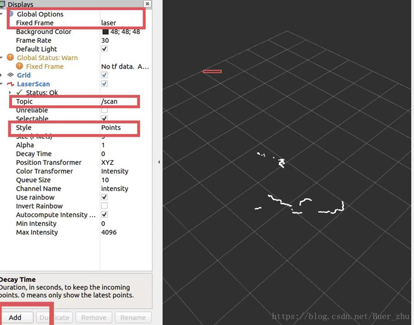
Task: Enable the Invert Rainbow checkbox
Action: (x=105, y=206)
